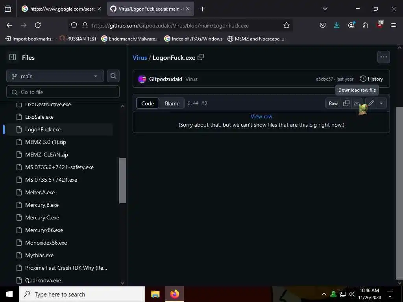The height and width of the screenshot is (302, 403).
Task: Open the Gitpodzudaki author link
Action: (x=166, y=79)
